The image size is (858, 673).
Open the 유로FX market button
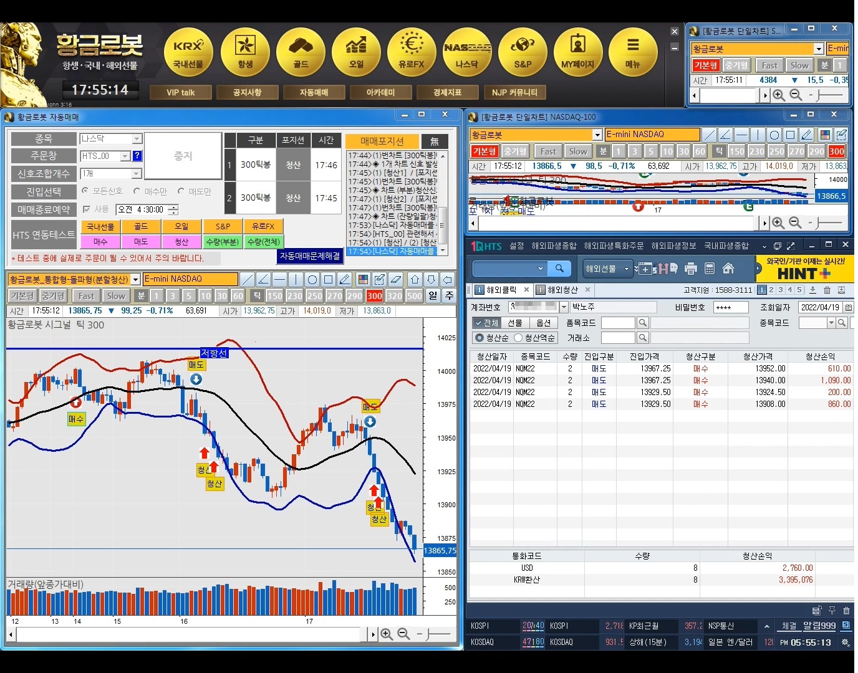click(412, 52)
